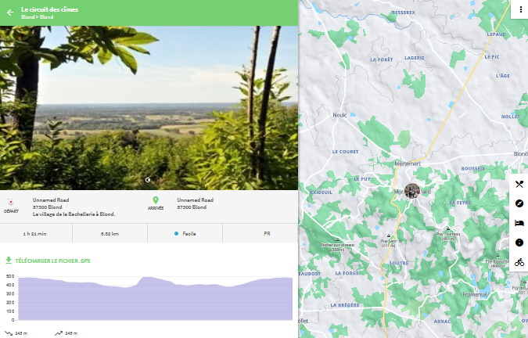Click the descent elevation icon
528x338 pixels.
click(9, 333)
